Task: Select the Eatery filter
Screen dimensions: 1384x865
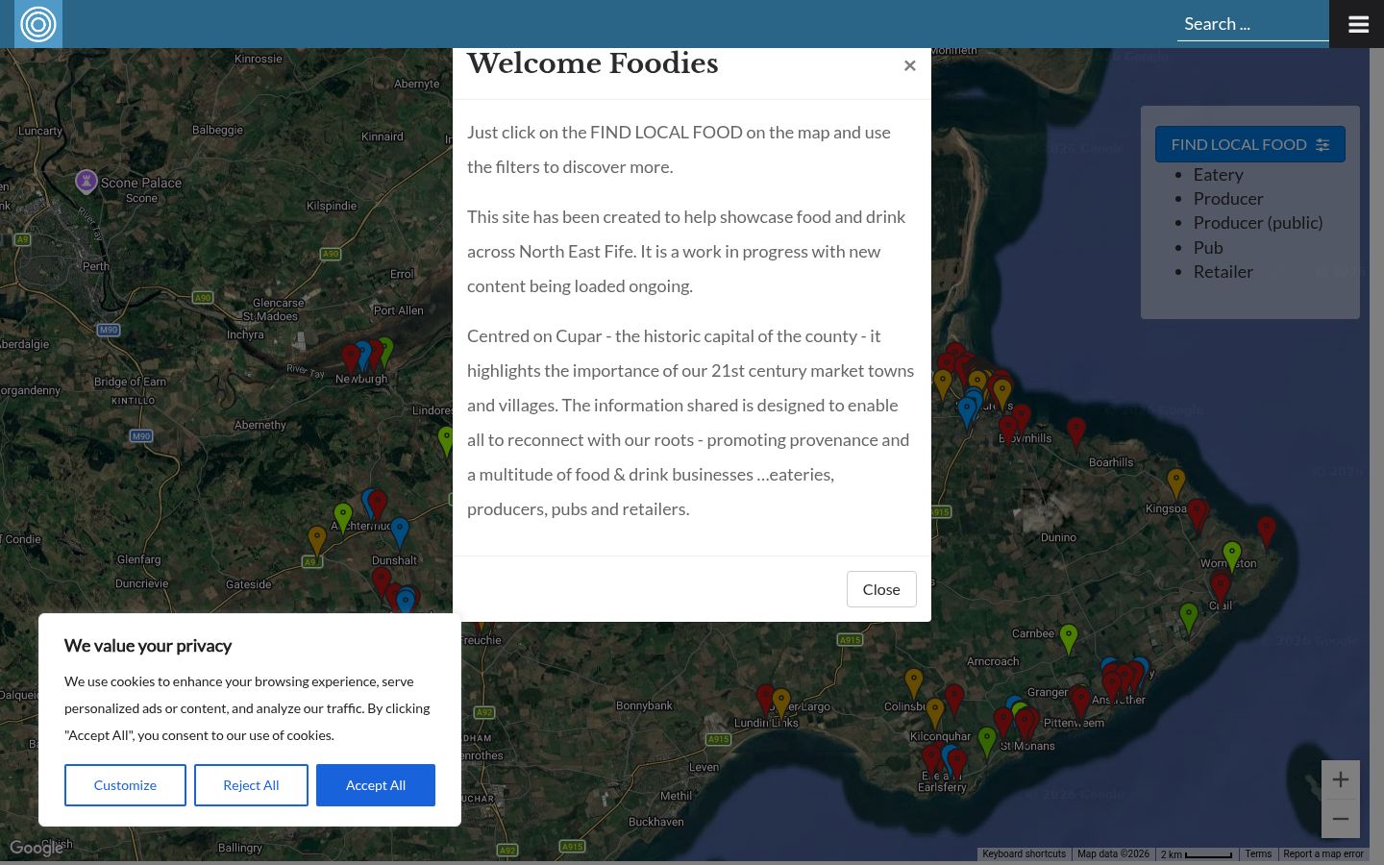Action: point(1218,174)
